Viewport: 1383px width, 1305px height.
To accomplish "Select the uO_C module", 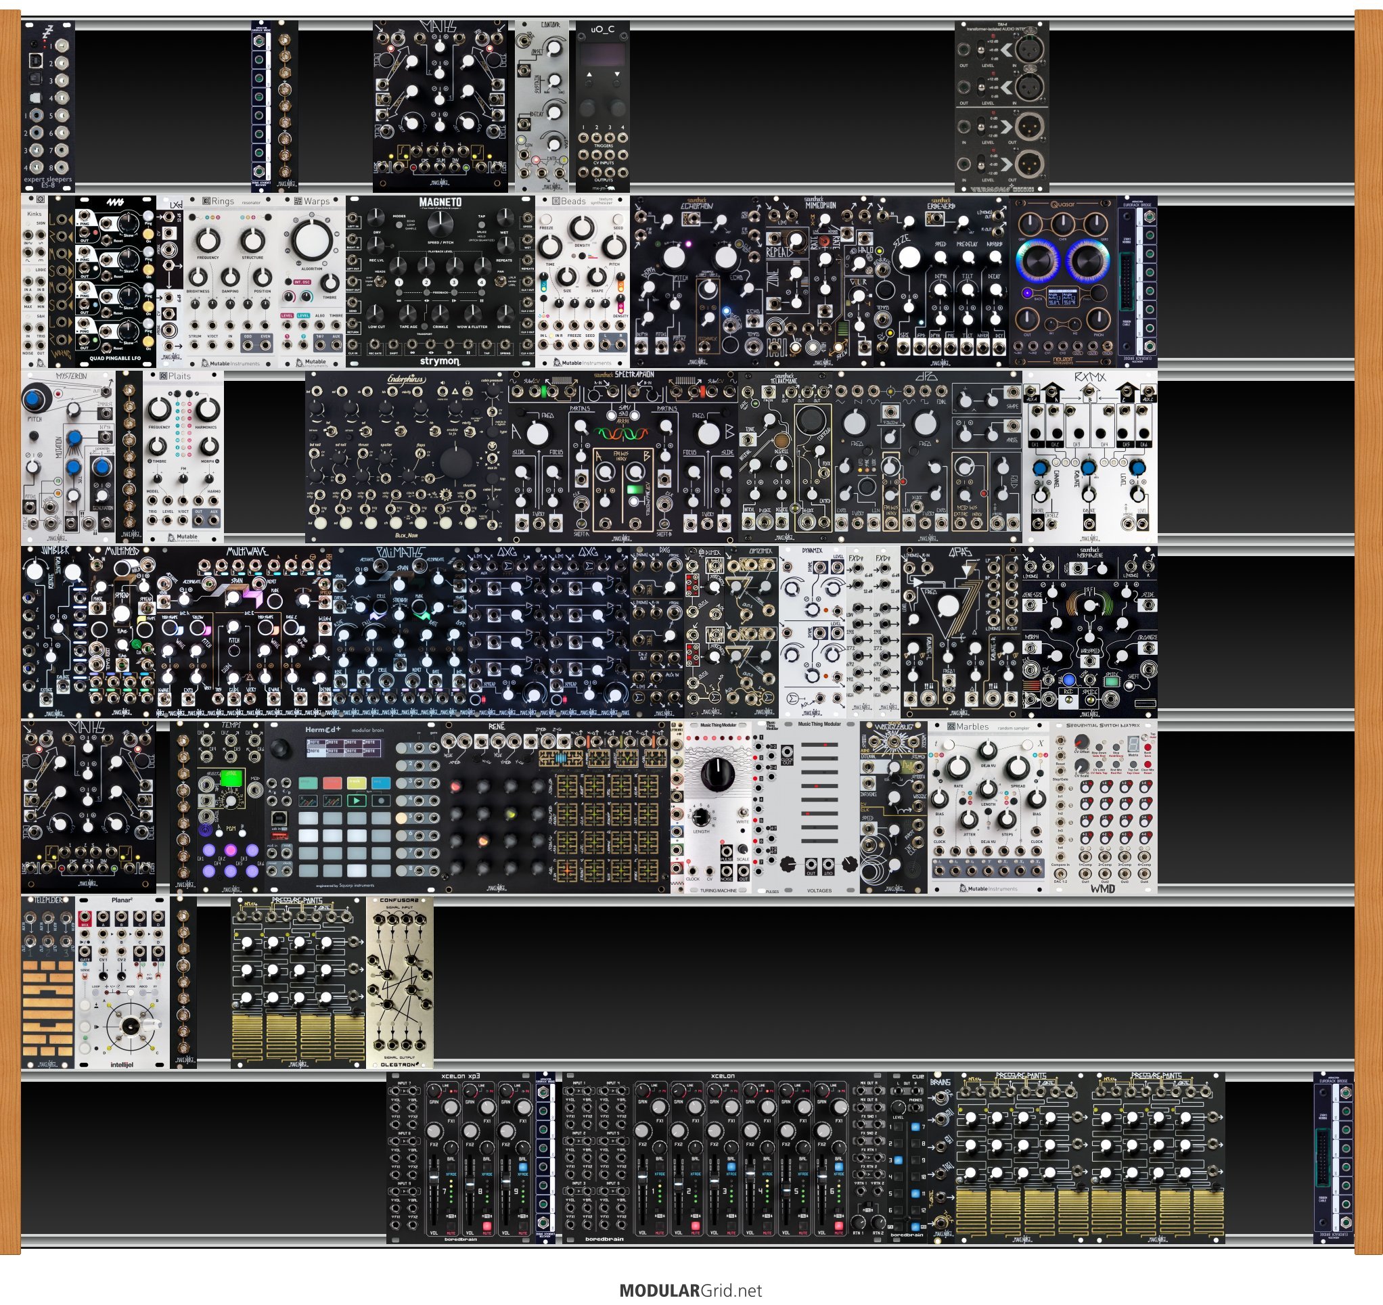I will (x=602, y=106).
